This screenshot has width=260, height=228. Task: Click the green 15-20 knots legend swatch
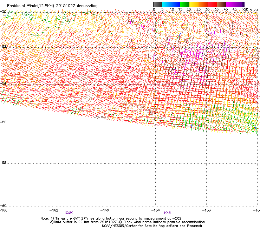185,4
